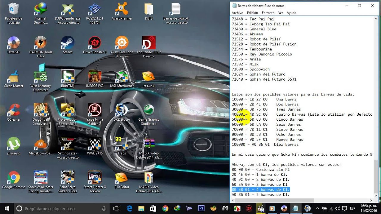Select the WWE 2K15 desktop icon
This screenshot has width=381, height=214.
click(x=95, y=147)
